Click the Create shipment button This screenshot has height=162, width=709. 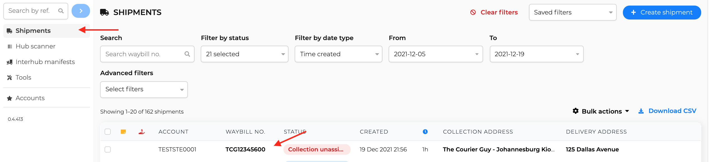point(662,13)
